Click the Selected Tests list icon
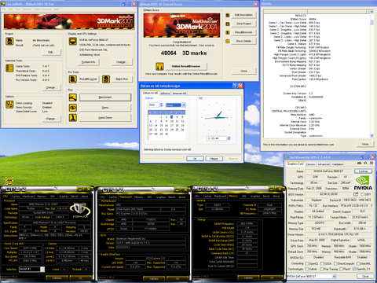Viewport: 377px width, 283px height. point(9,68)
